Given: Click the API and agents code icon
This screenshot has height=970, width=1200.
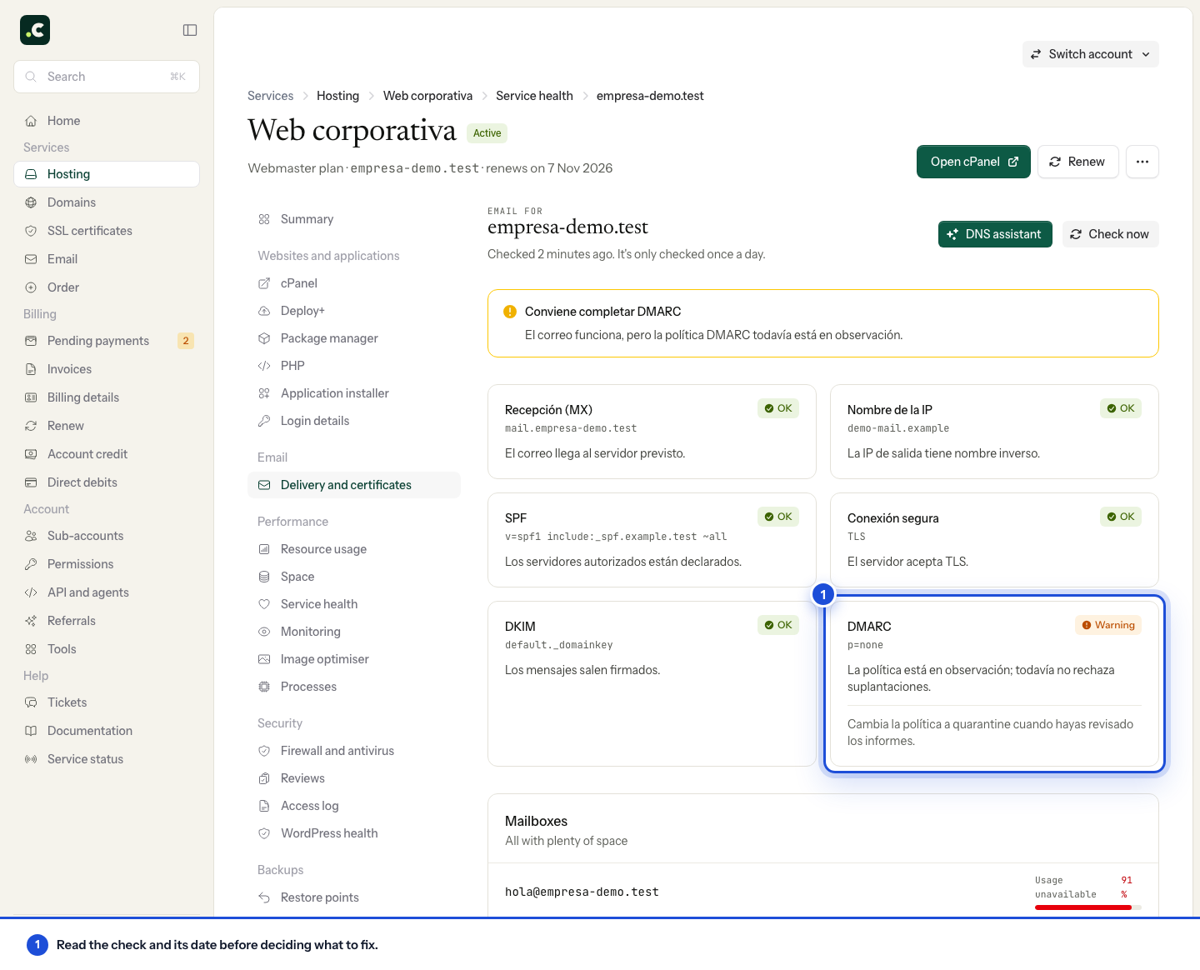Looking at the screenshot, I should coord(31,592).
